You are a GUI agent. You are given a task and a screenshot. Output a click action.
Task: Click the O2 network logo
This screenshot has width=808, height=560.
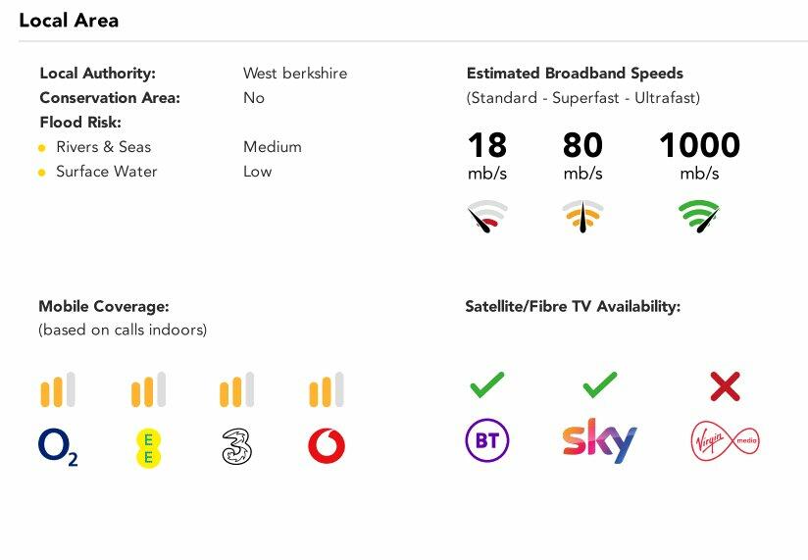[58, 447]
